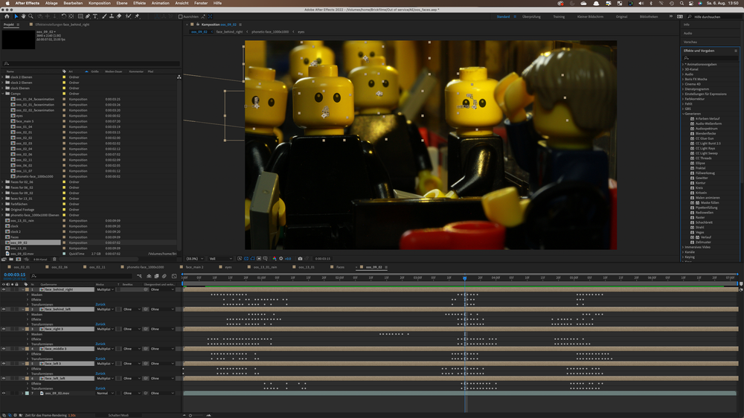Select the Zoom magnifier tool

point(31,16)
